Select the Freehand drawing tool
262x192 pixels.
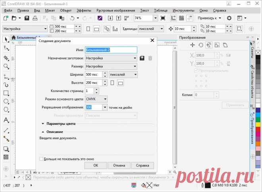[x=6, y=77]
